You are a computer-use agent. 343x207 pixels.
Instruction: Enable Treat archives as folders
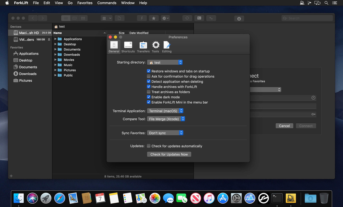click(149, 92)
